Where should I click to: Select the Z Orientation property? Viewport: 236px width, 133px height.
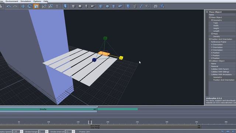[x=222, y=50]
